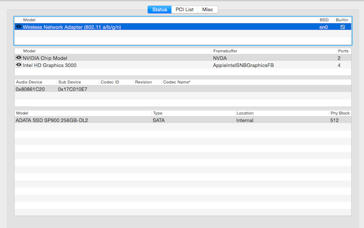Select the Wireless Network Adapter row
The height and width of the screenshot is (228, 364).
(136, 27)
